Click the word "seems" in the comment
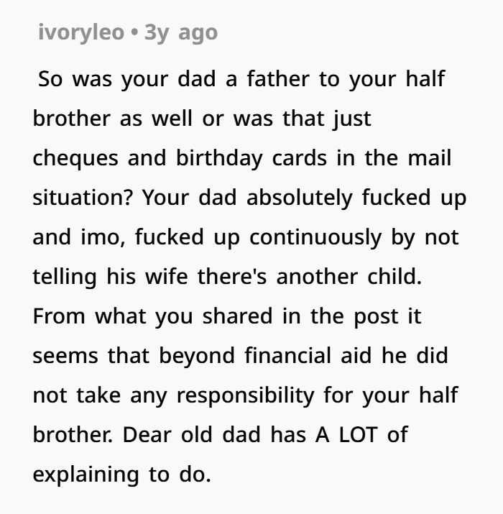Viewport: 503px width, 514px height. click(65, 355)
